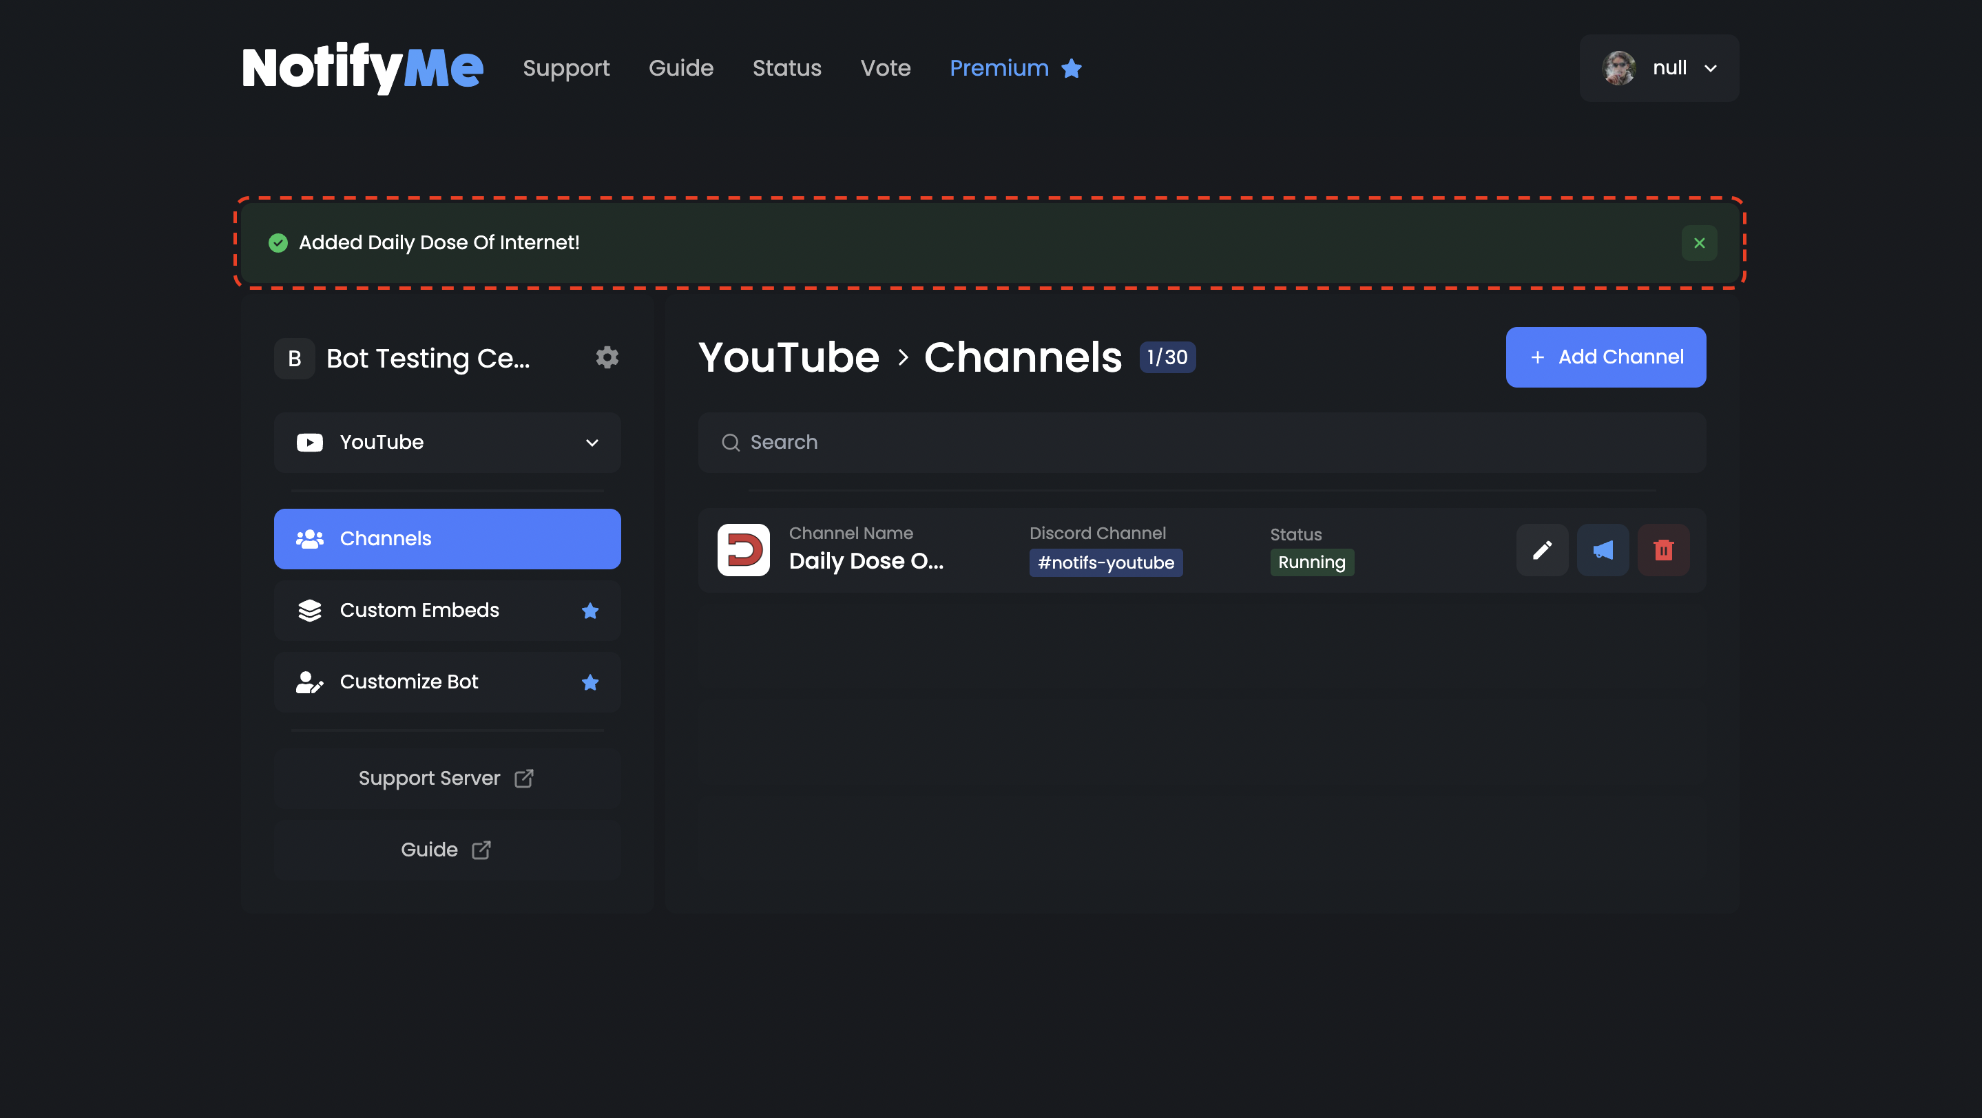Open Vote in the top navigation

click(885, 68)
